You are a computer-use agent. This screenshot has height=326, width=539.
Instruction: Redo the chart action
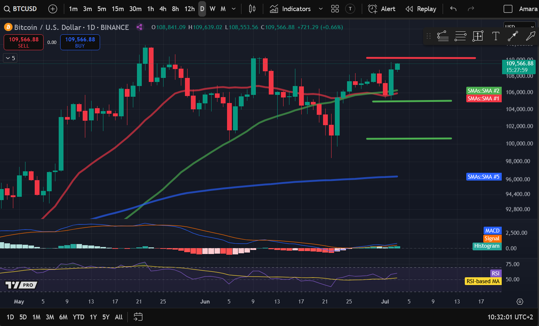pyautogui.click(x=471, y=9)
